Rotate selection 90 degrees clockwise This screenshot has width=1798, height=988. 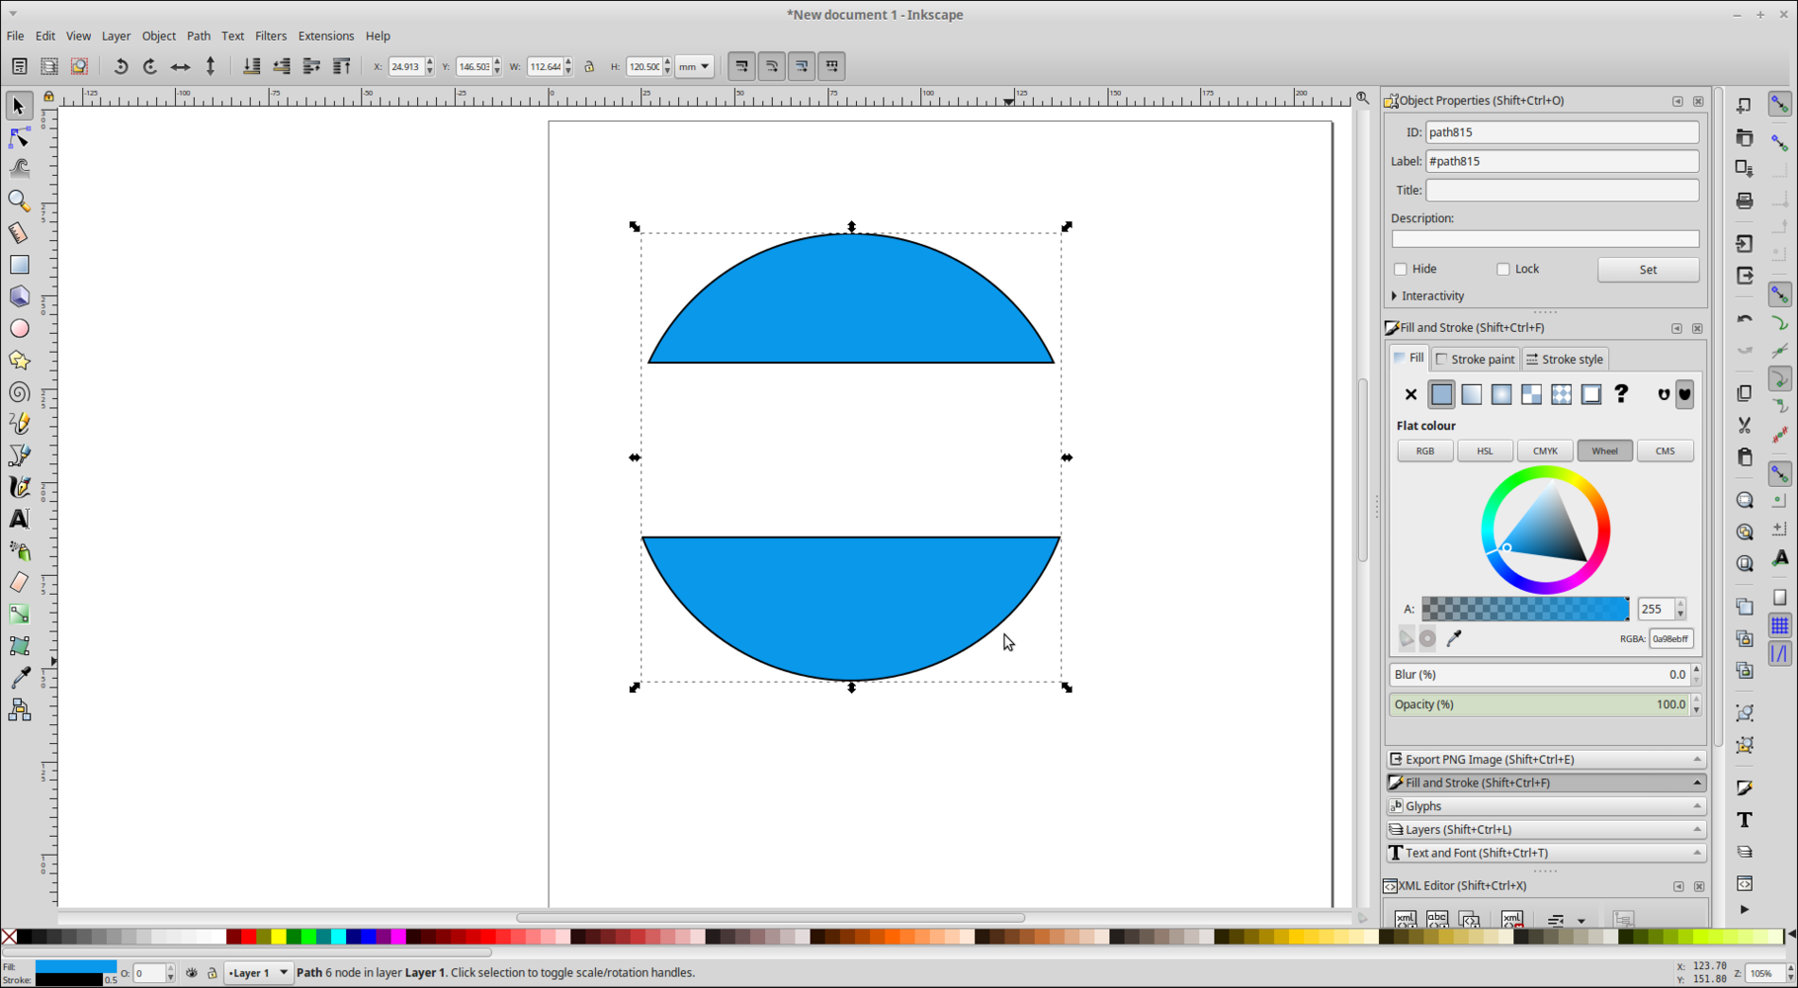click(150, 66)
